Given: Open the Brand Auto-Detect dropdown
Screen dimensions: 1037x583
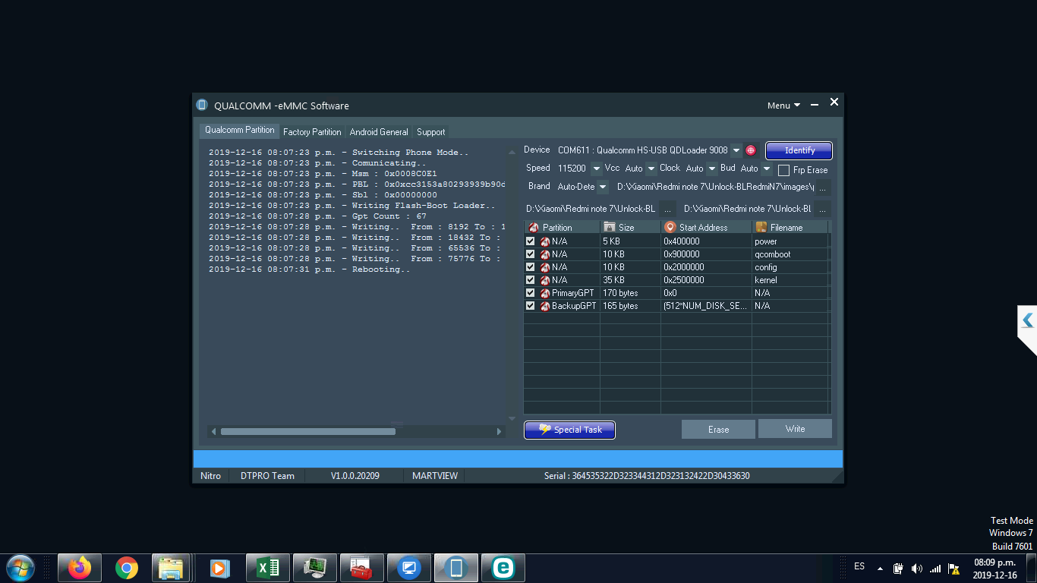Looking at the screenshot, I should [603, 187].
